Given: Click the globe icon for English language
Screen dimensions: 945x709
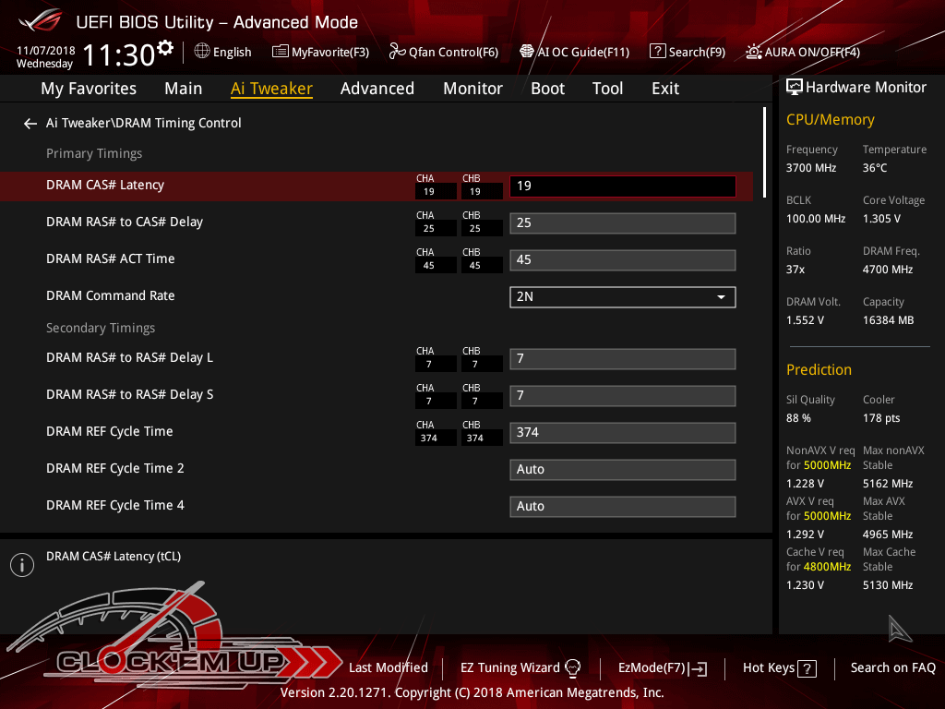Looking at the screenshot, I should (202, 52).
